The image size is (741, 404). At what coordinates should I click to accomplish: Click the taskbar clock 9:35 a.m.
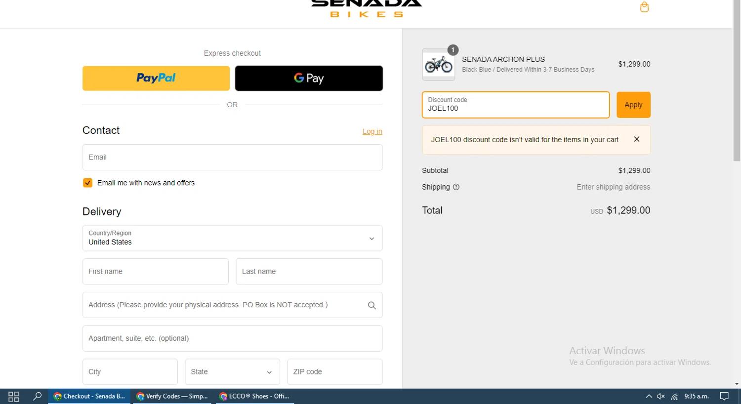coord(697,396)
